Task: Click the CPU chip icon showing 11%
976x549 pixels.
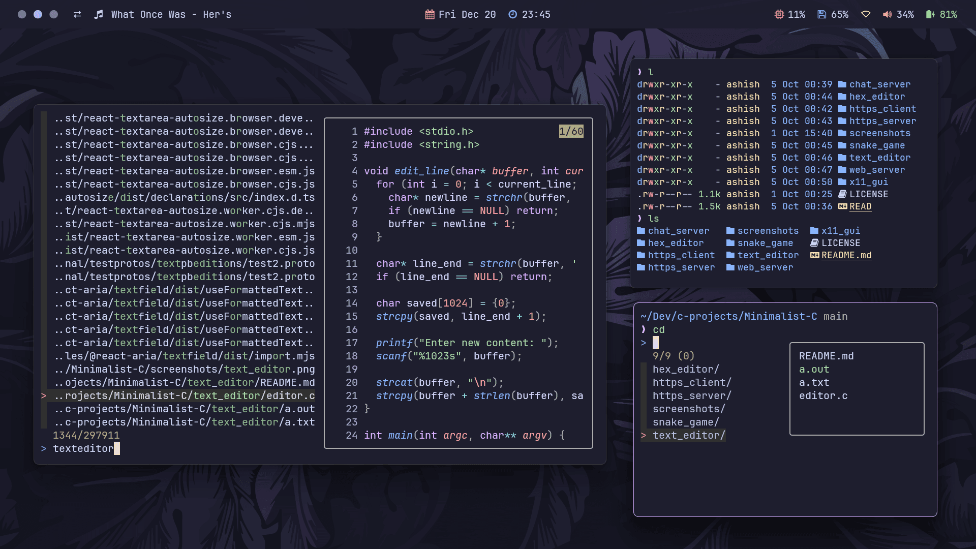Action: pyautogui.click(x=779, y=15)
